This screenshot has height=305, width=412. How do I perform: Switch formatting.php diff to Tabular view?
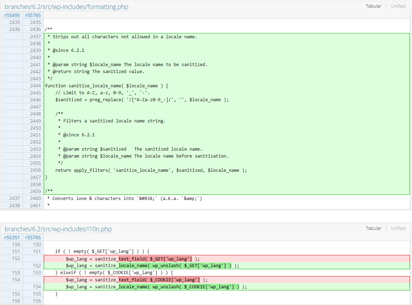(373, 6)
